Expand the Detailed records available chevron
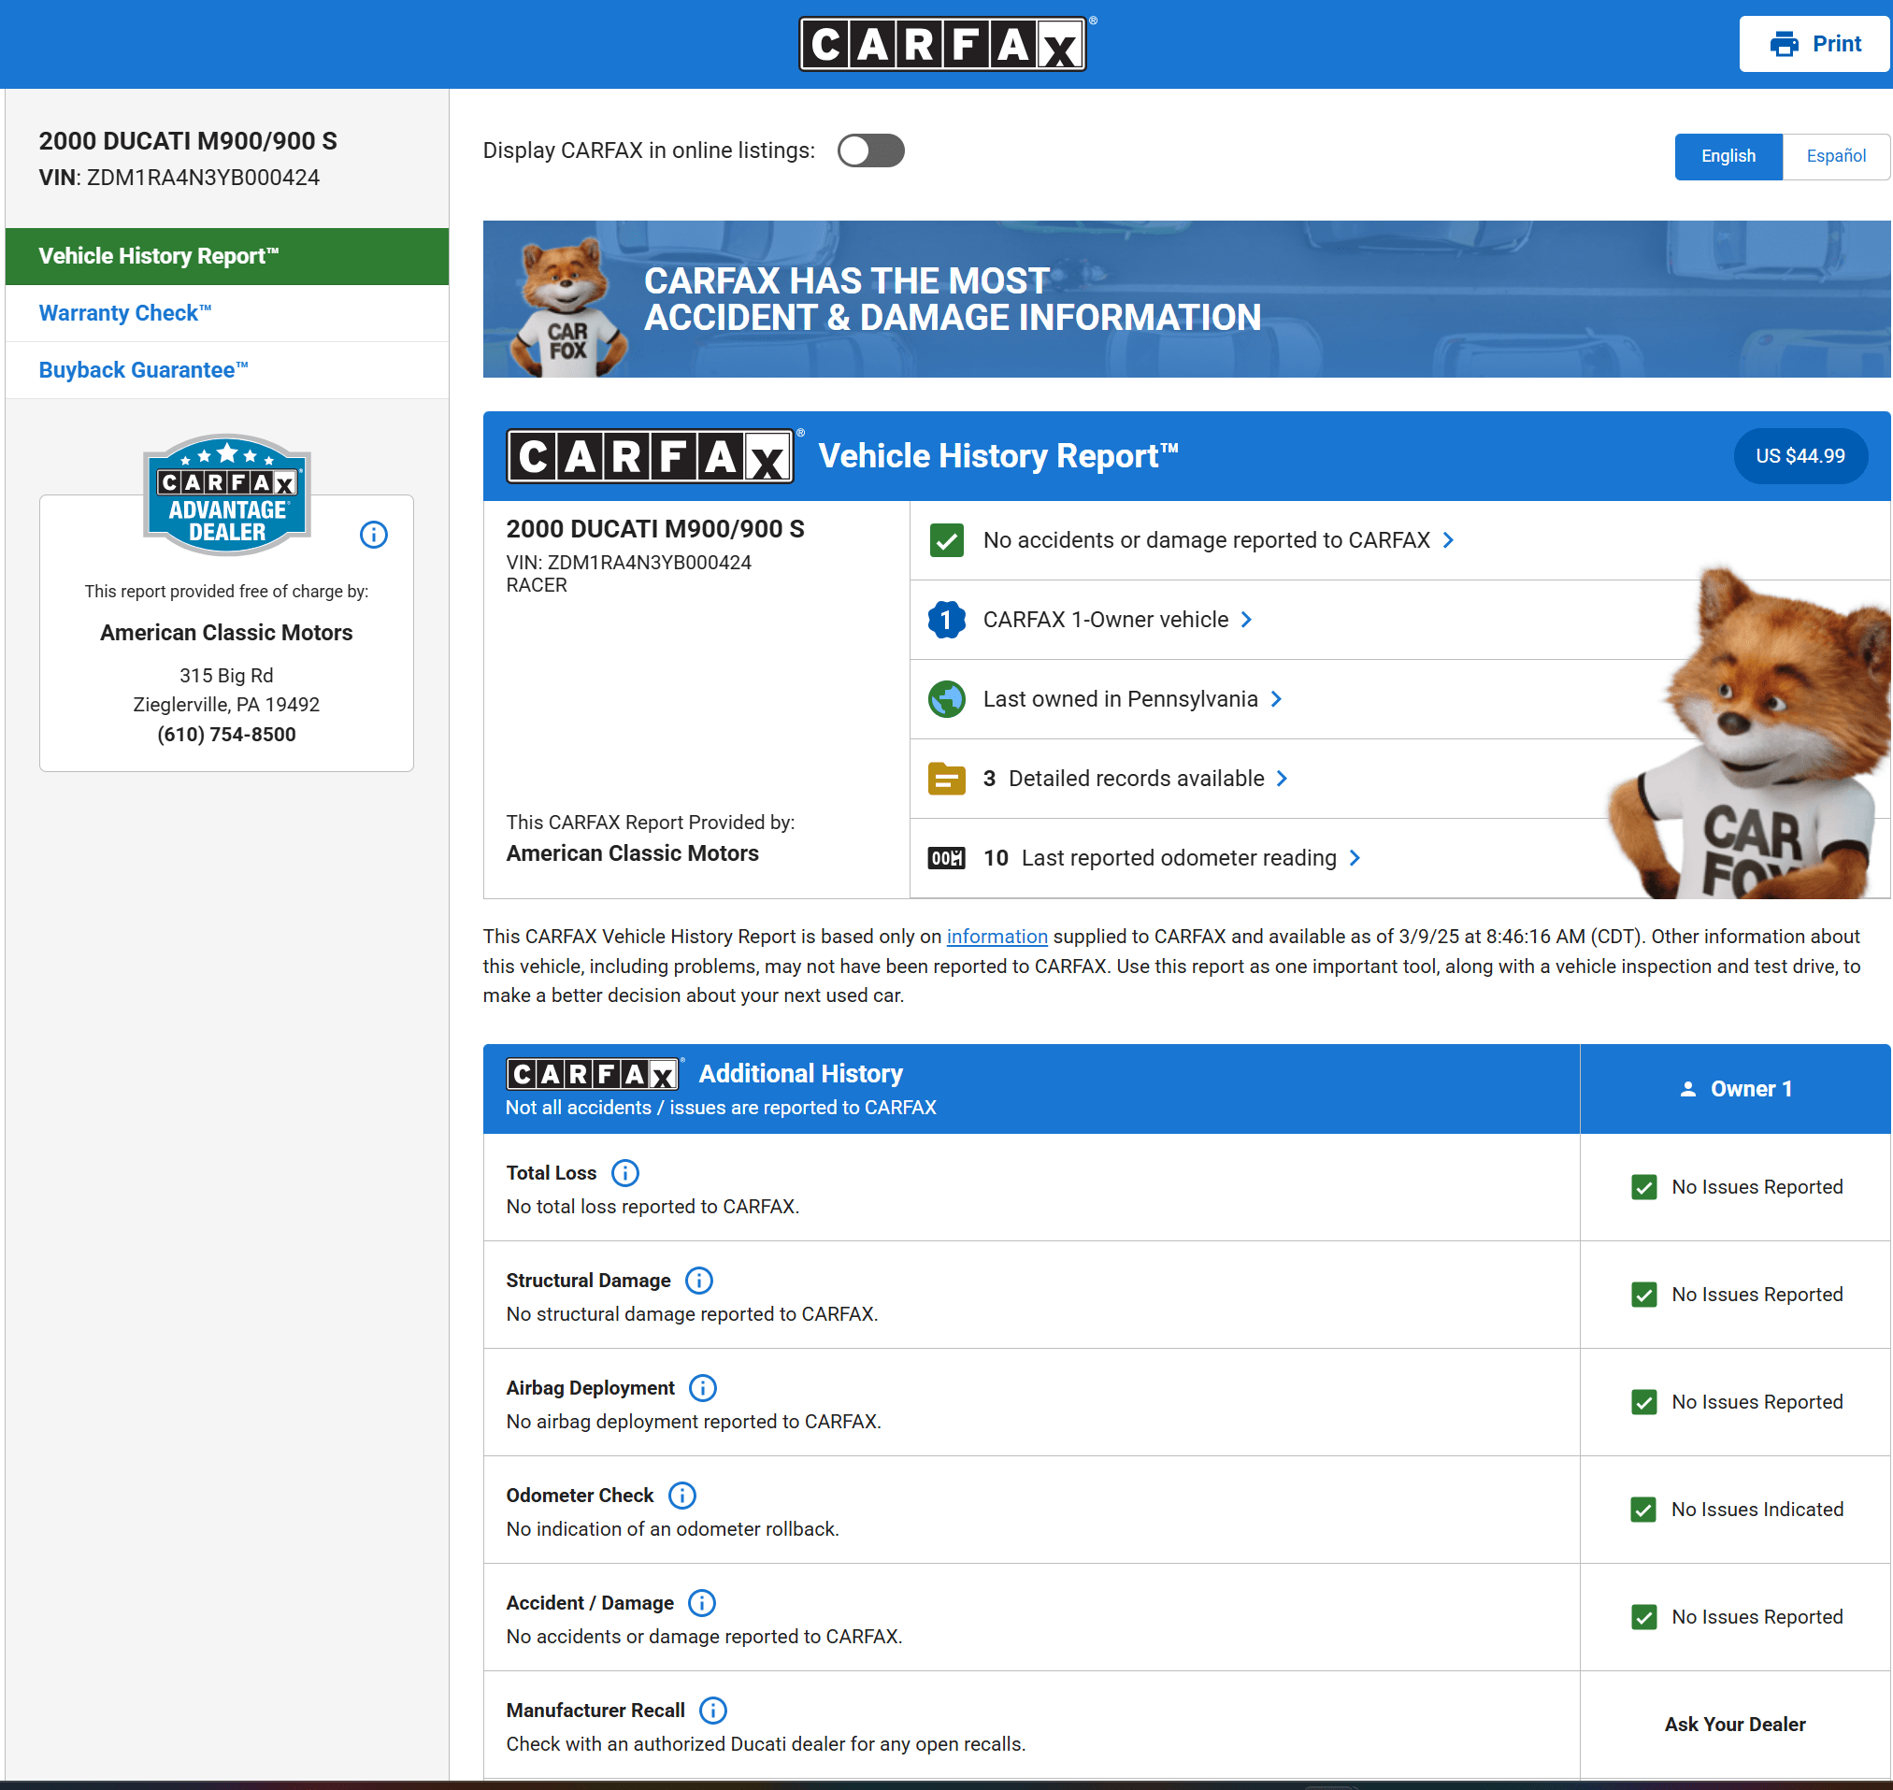The width and height of the screenshot is (1893, 1790). [x=1283, y=779]
